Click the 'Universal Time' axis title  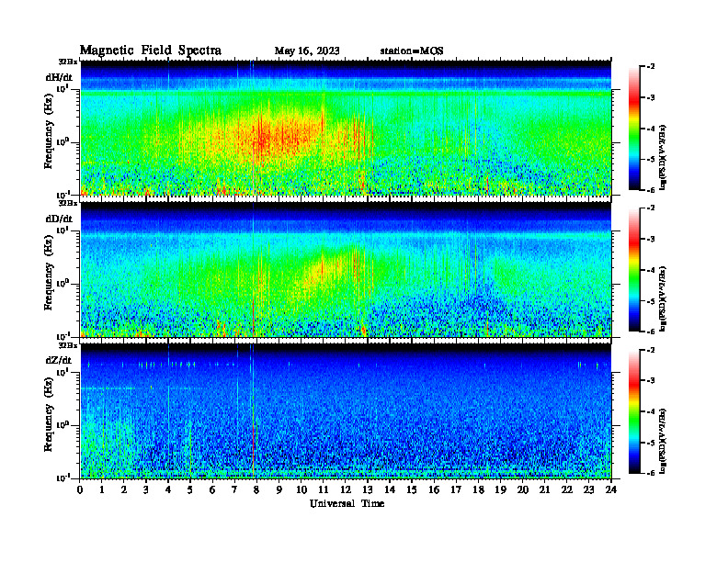(x=347, y=503)
